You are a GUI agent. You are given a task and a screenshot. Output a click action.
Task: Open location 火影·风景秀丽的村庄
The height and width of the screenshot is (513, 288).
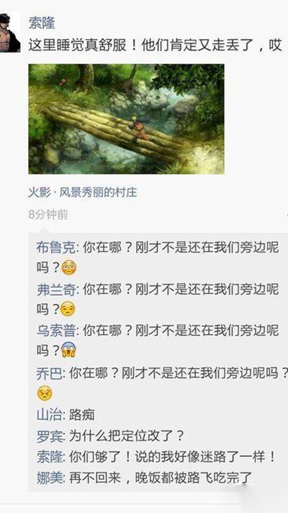point(82,192)
